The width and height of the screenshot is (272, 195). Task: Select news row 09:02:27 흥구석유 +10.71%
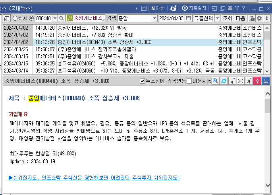click(x=133, y=71)
